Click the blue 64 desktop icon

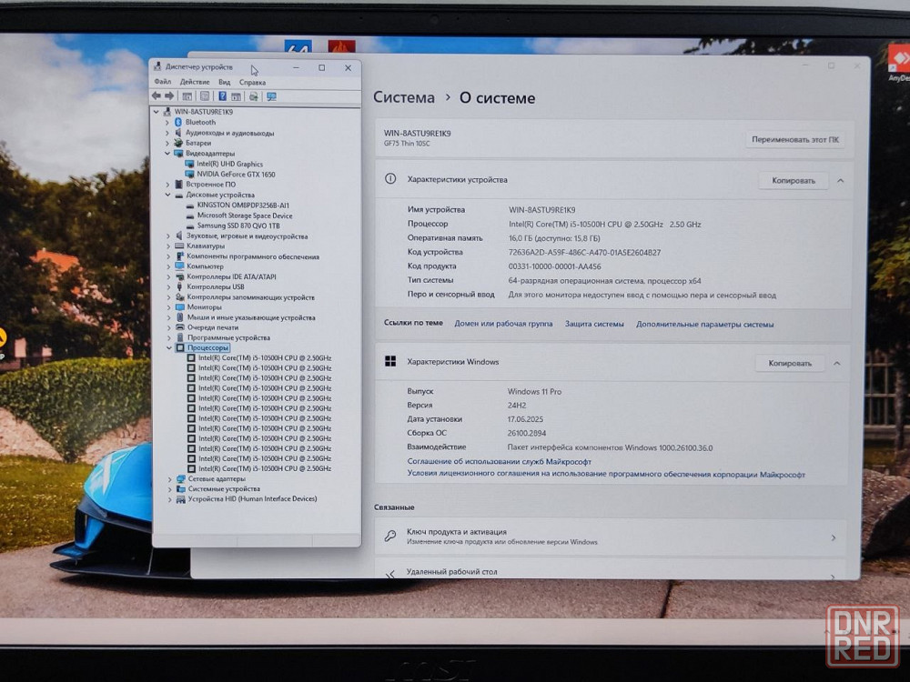point(298,45)
